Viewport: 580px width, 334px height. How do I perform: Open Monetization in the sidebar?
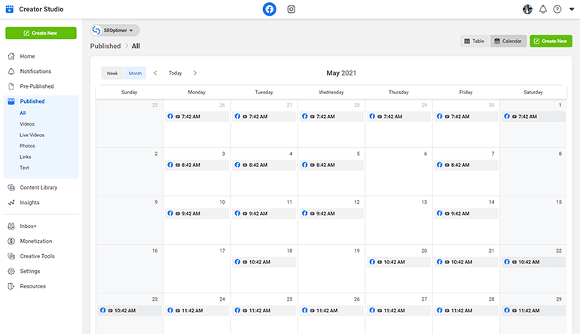pos(36,241)
